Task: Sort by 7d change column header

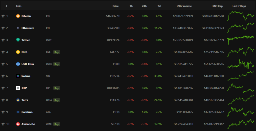Action: click(x=159, y=6)
